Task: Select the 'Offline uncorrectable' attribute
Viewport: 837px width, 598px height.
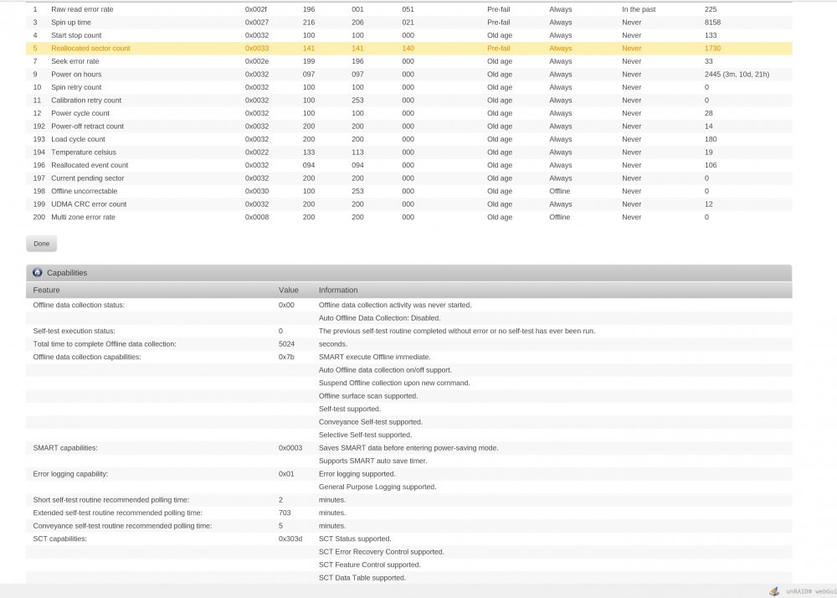Action: (x=85, y=191)
